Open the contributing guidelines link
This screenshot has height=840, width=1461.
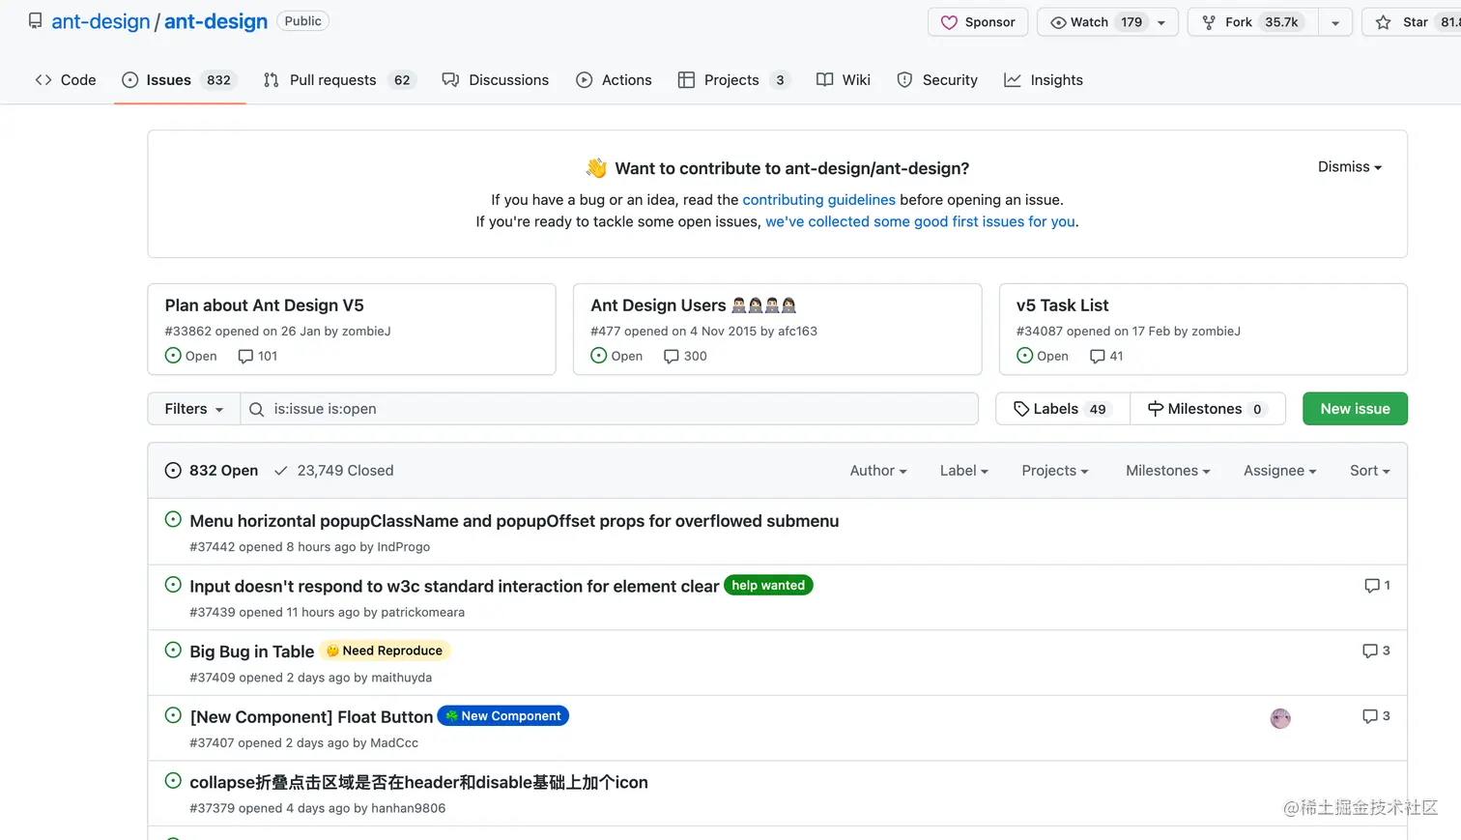point(819,200)
